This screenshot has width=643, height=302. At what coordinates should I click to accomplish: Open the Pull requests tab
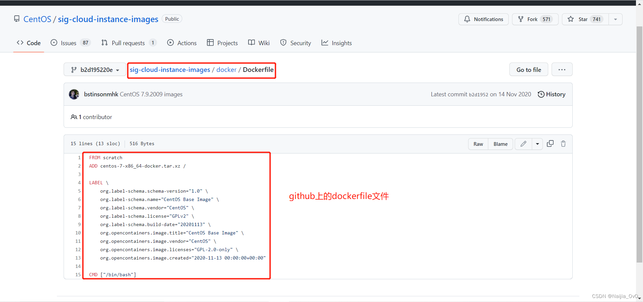click(x=129, y=43)
